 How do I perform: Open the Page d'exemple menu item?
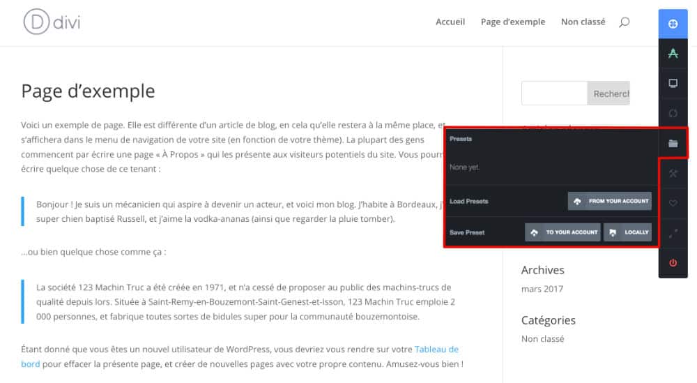point(512,22)
